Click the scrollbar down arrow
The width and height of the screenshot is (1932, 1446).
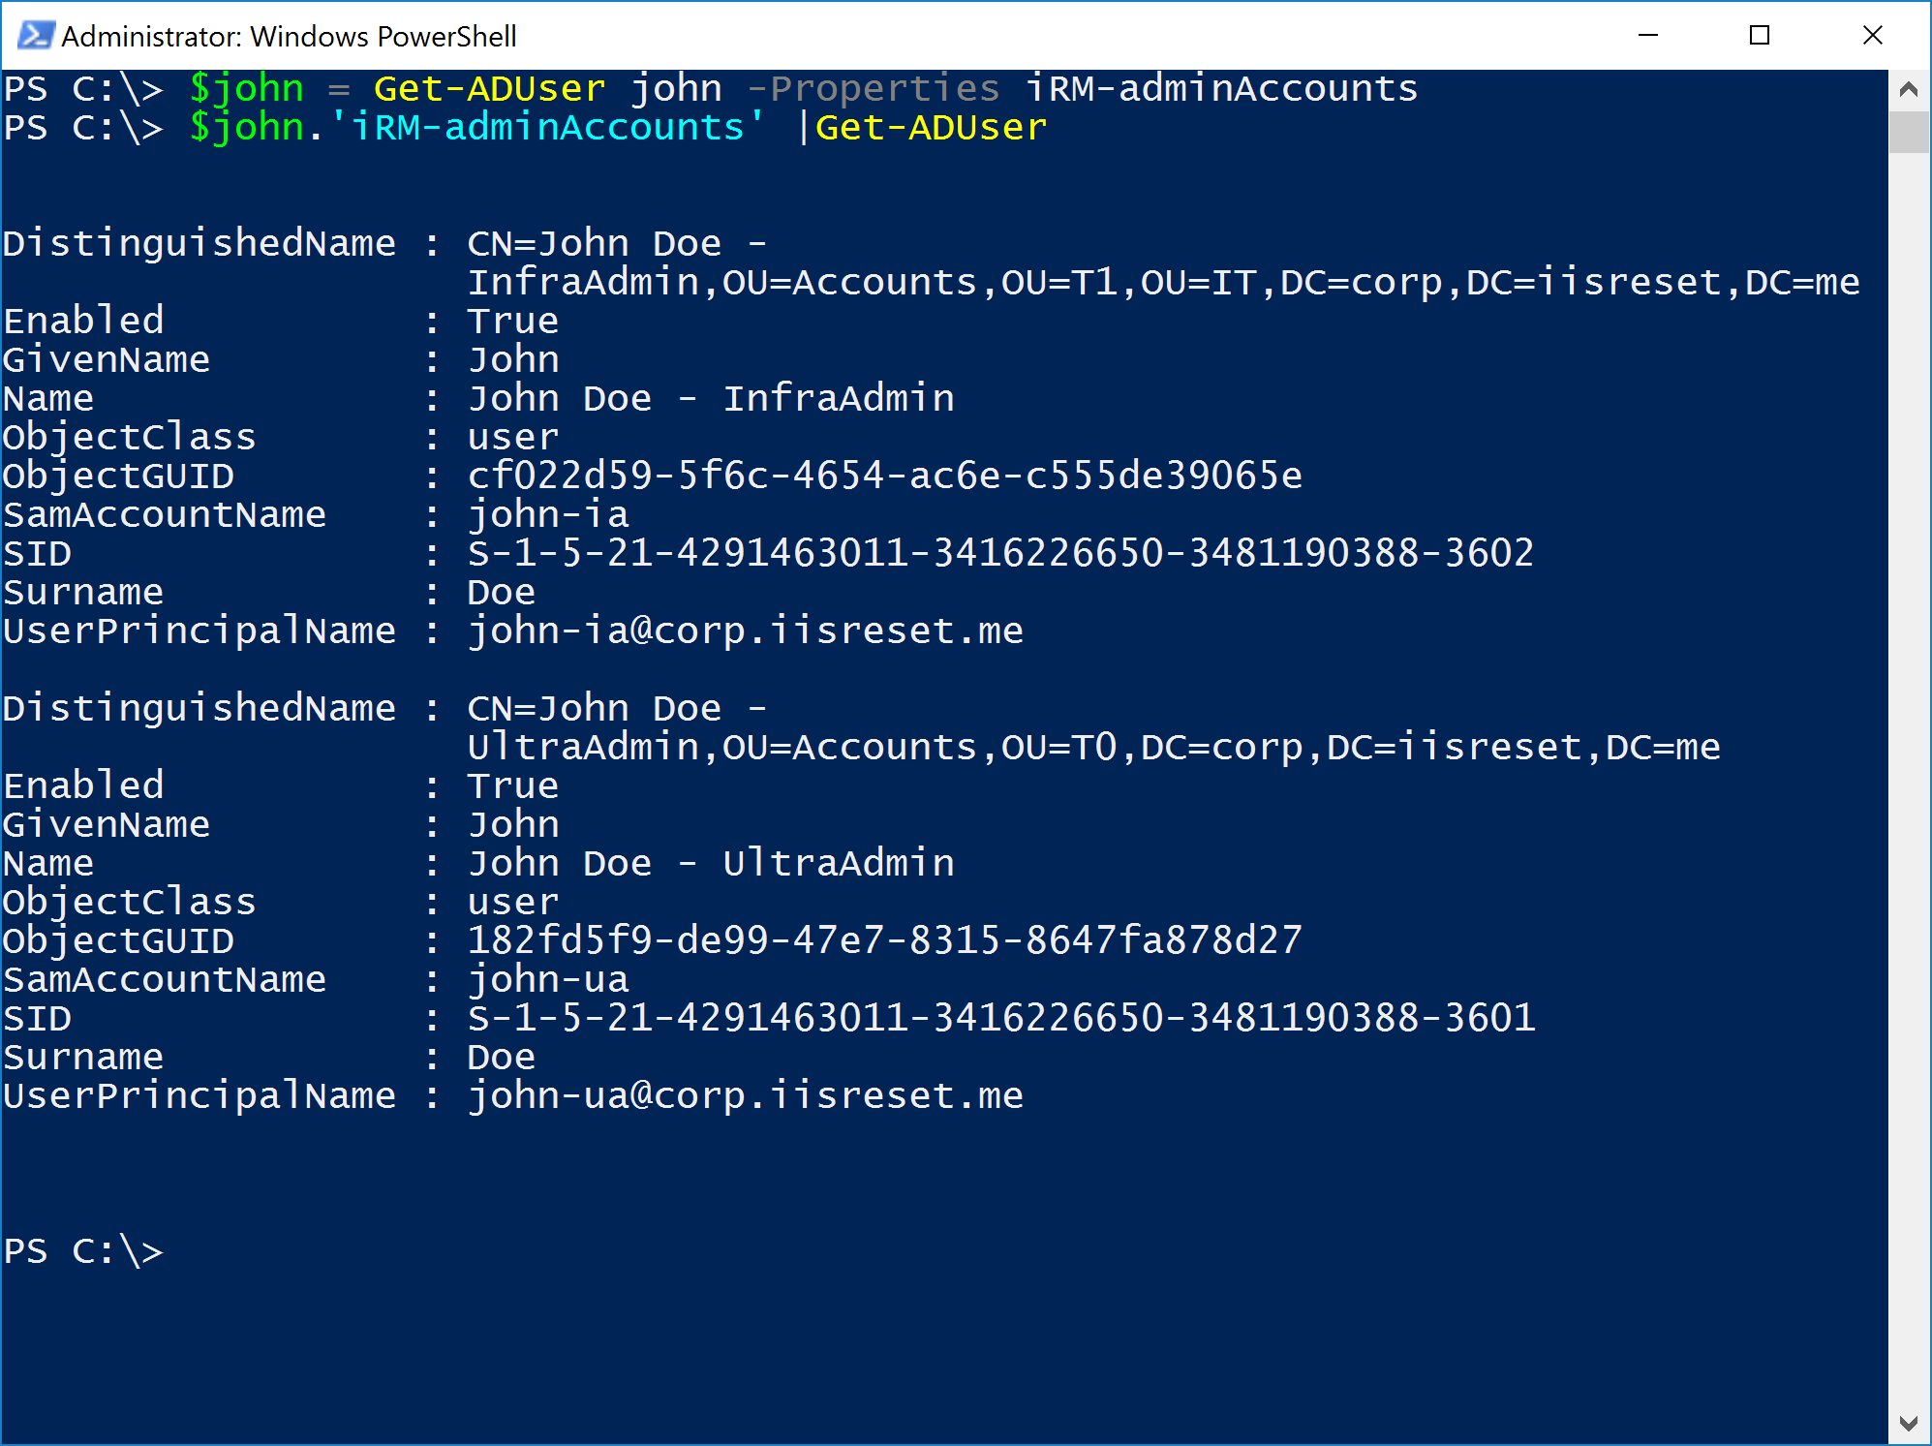(x=1909, y=1423)
